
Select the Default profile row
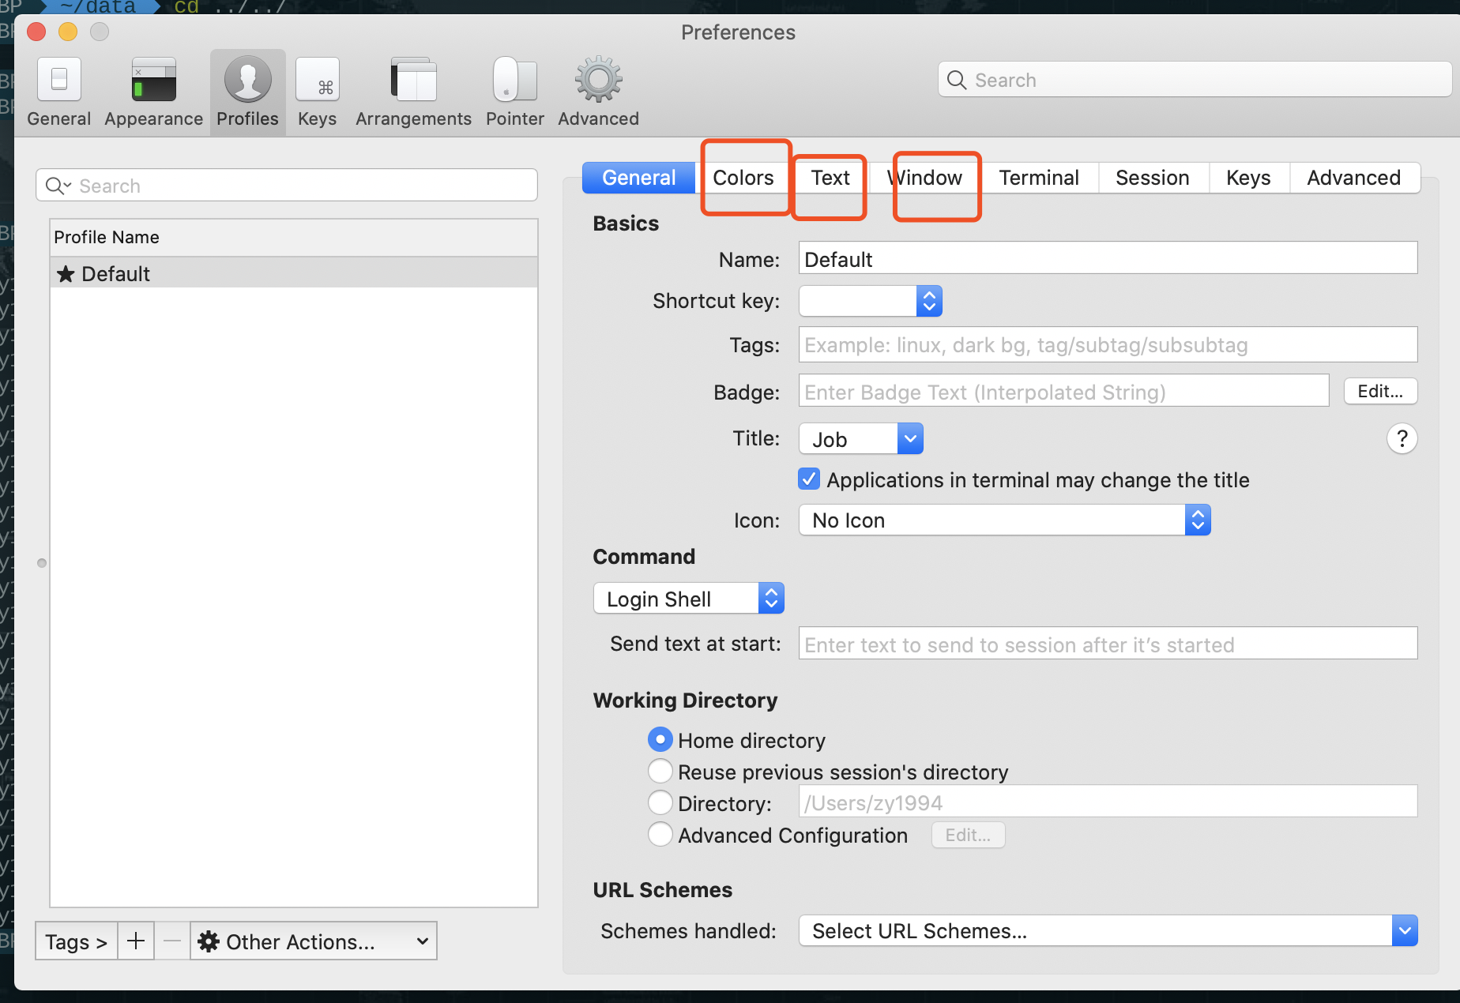(x=294, y=273)
